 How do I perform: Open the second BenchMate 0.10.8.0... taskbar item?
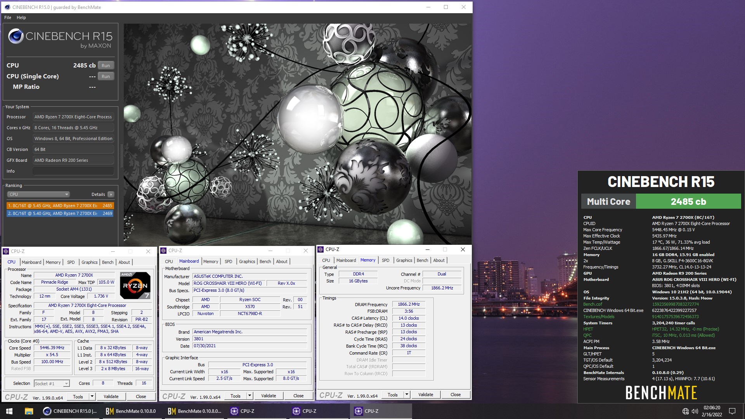click(x=194, y=411)
